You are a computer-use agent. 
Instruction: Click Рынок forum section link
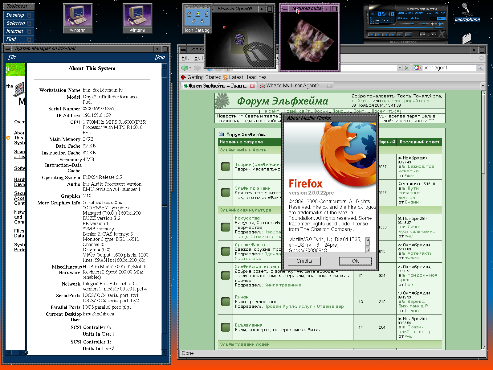pos(242,297)
